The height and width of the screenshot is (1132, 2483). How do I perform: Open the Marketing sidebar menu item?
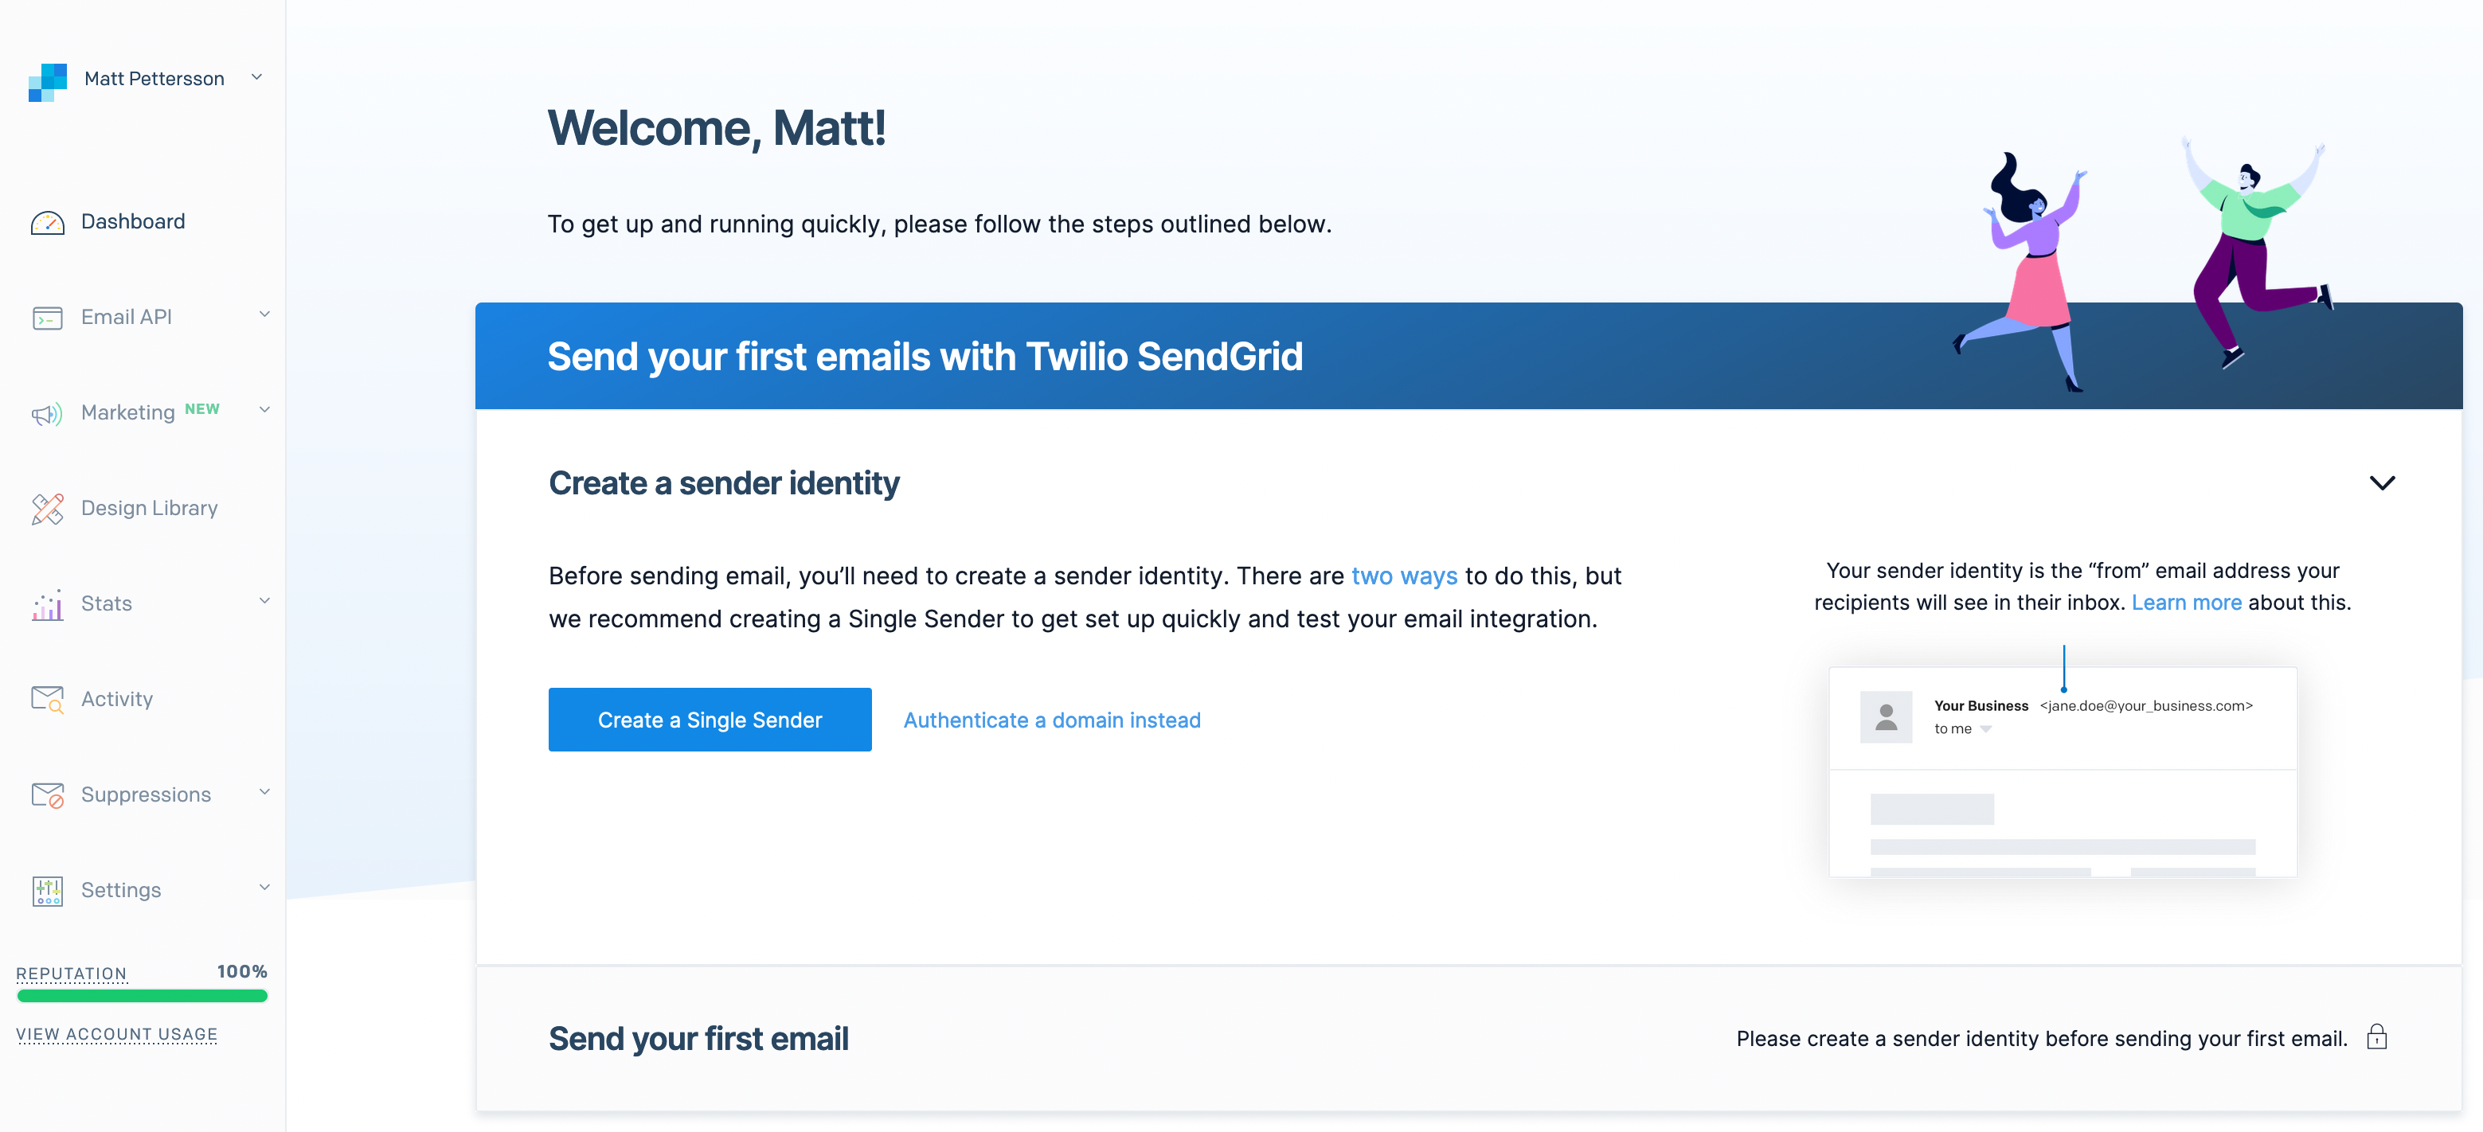pos(128,412)
